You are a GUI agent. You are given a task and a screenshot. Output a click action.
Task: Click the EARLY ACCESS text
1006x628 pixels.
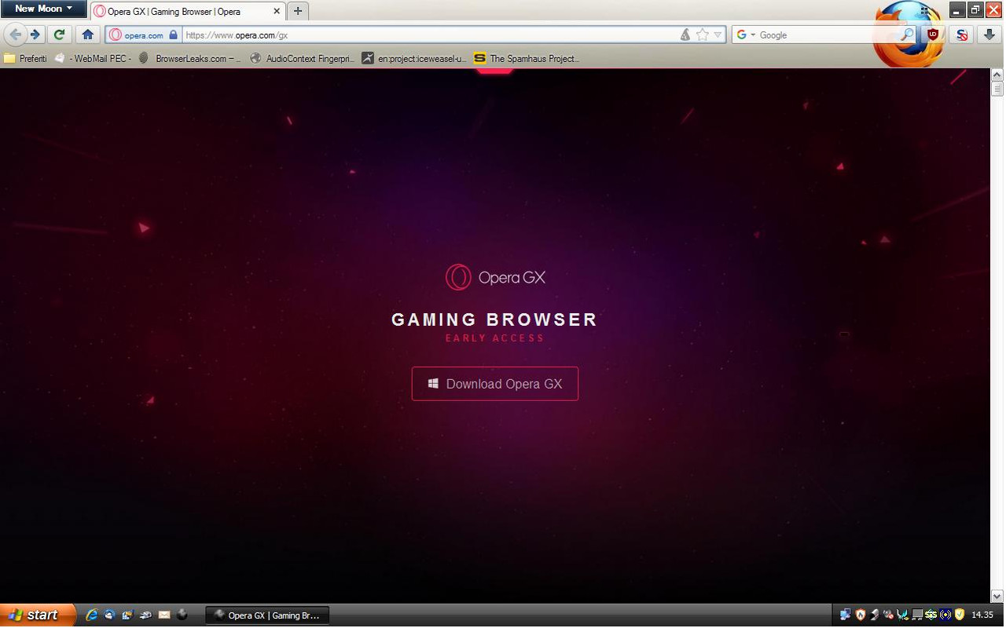pyautogui.click(x=495, y=338)
